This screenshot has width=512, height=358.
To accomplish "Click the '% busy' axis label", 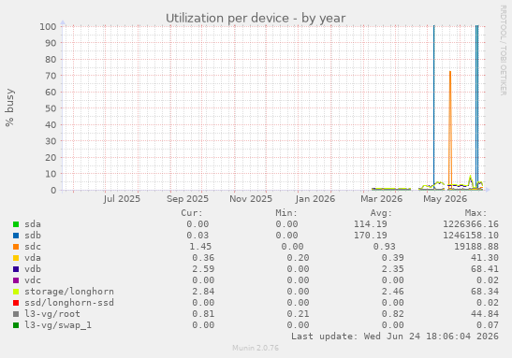I will point(9,107).
